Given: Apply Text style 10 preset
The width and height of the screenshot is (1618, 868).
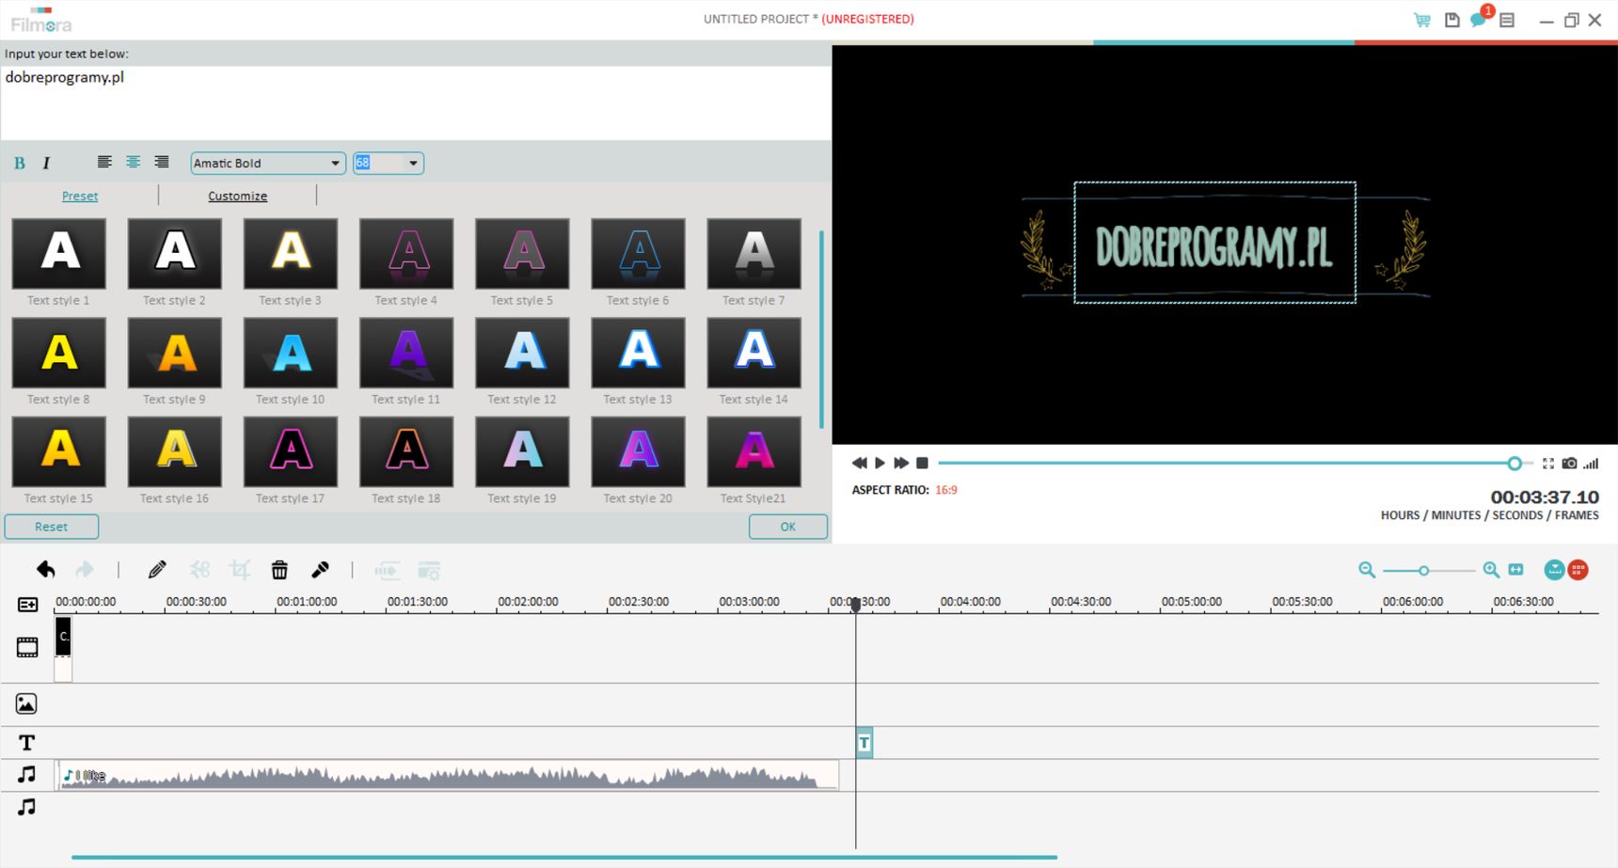Looking at the screenshot, I should [x=291, y=353].
